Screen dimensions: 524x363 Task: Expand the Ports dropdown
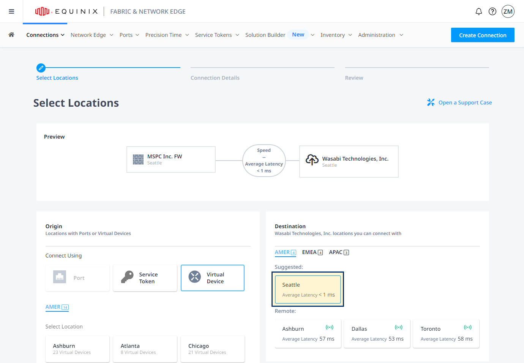(129, 35)
